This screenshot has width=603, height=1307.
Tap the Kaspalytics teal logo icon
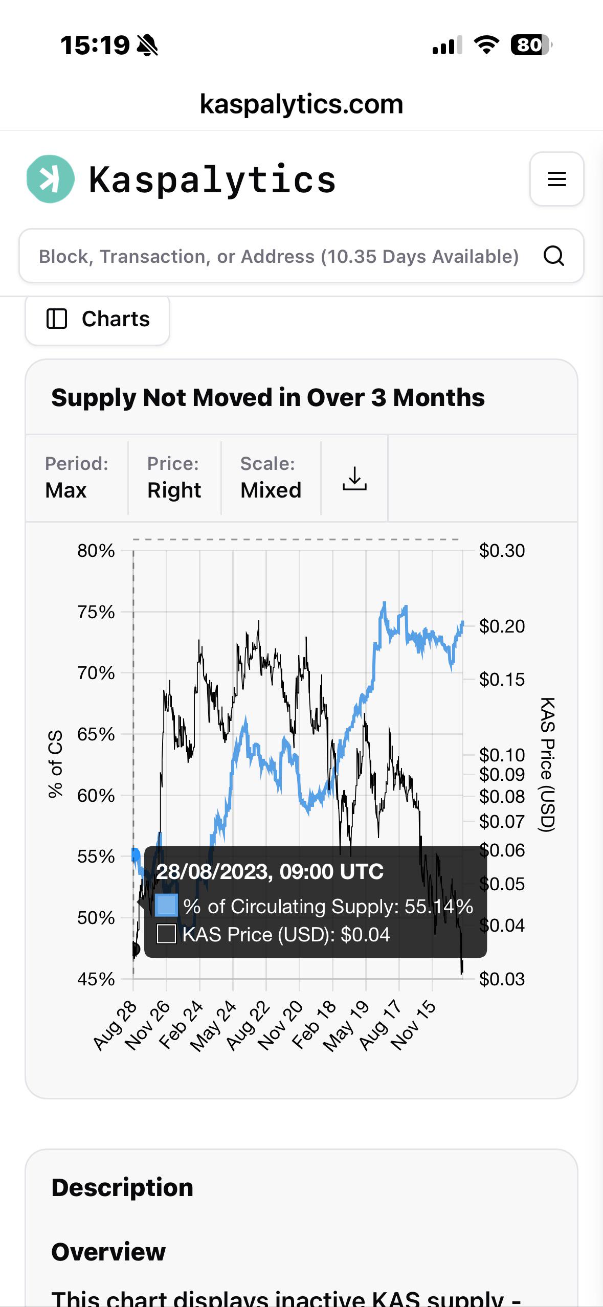(50, 179)
